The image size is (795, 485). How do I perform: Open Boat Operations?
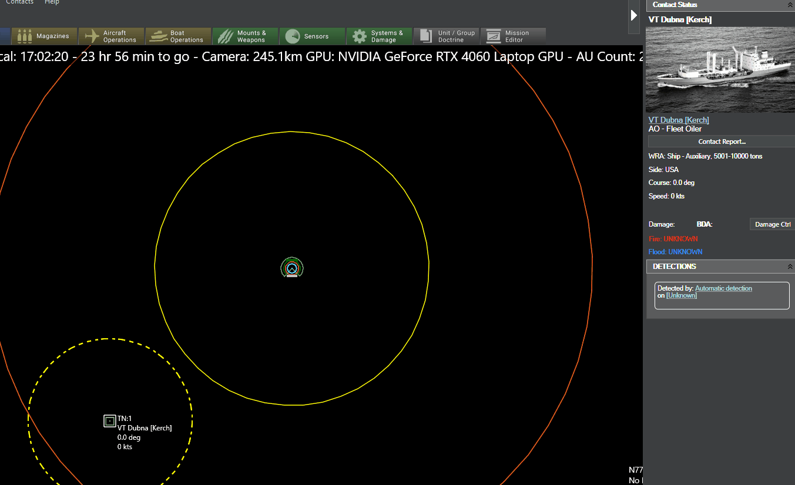[178, 36]
